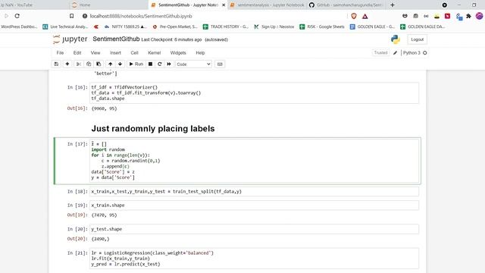Image resolution: width=485 pixels, height=273 pixels.
Task: Open the Widgets menu
Action: click(178, 53)
